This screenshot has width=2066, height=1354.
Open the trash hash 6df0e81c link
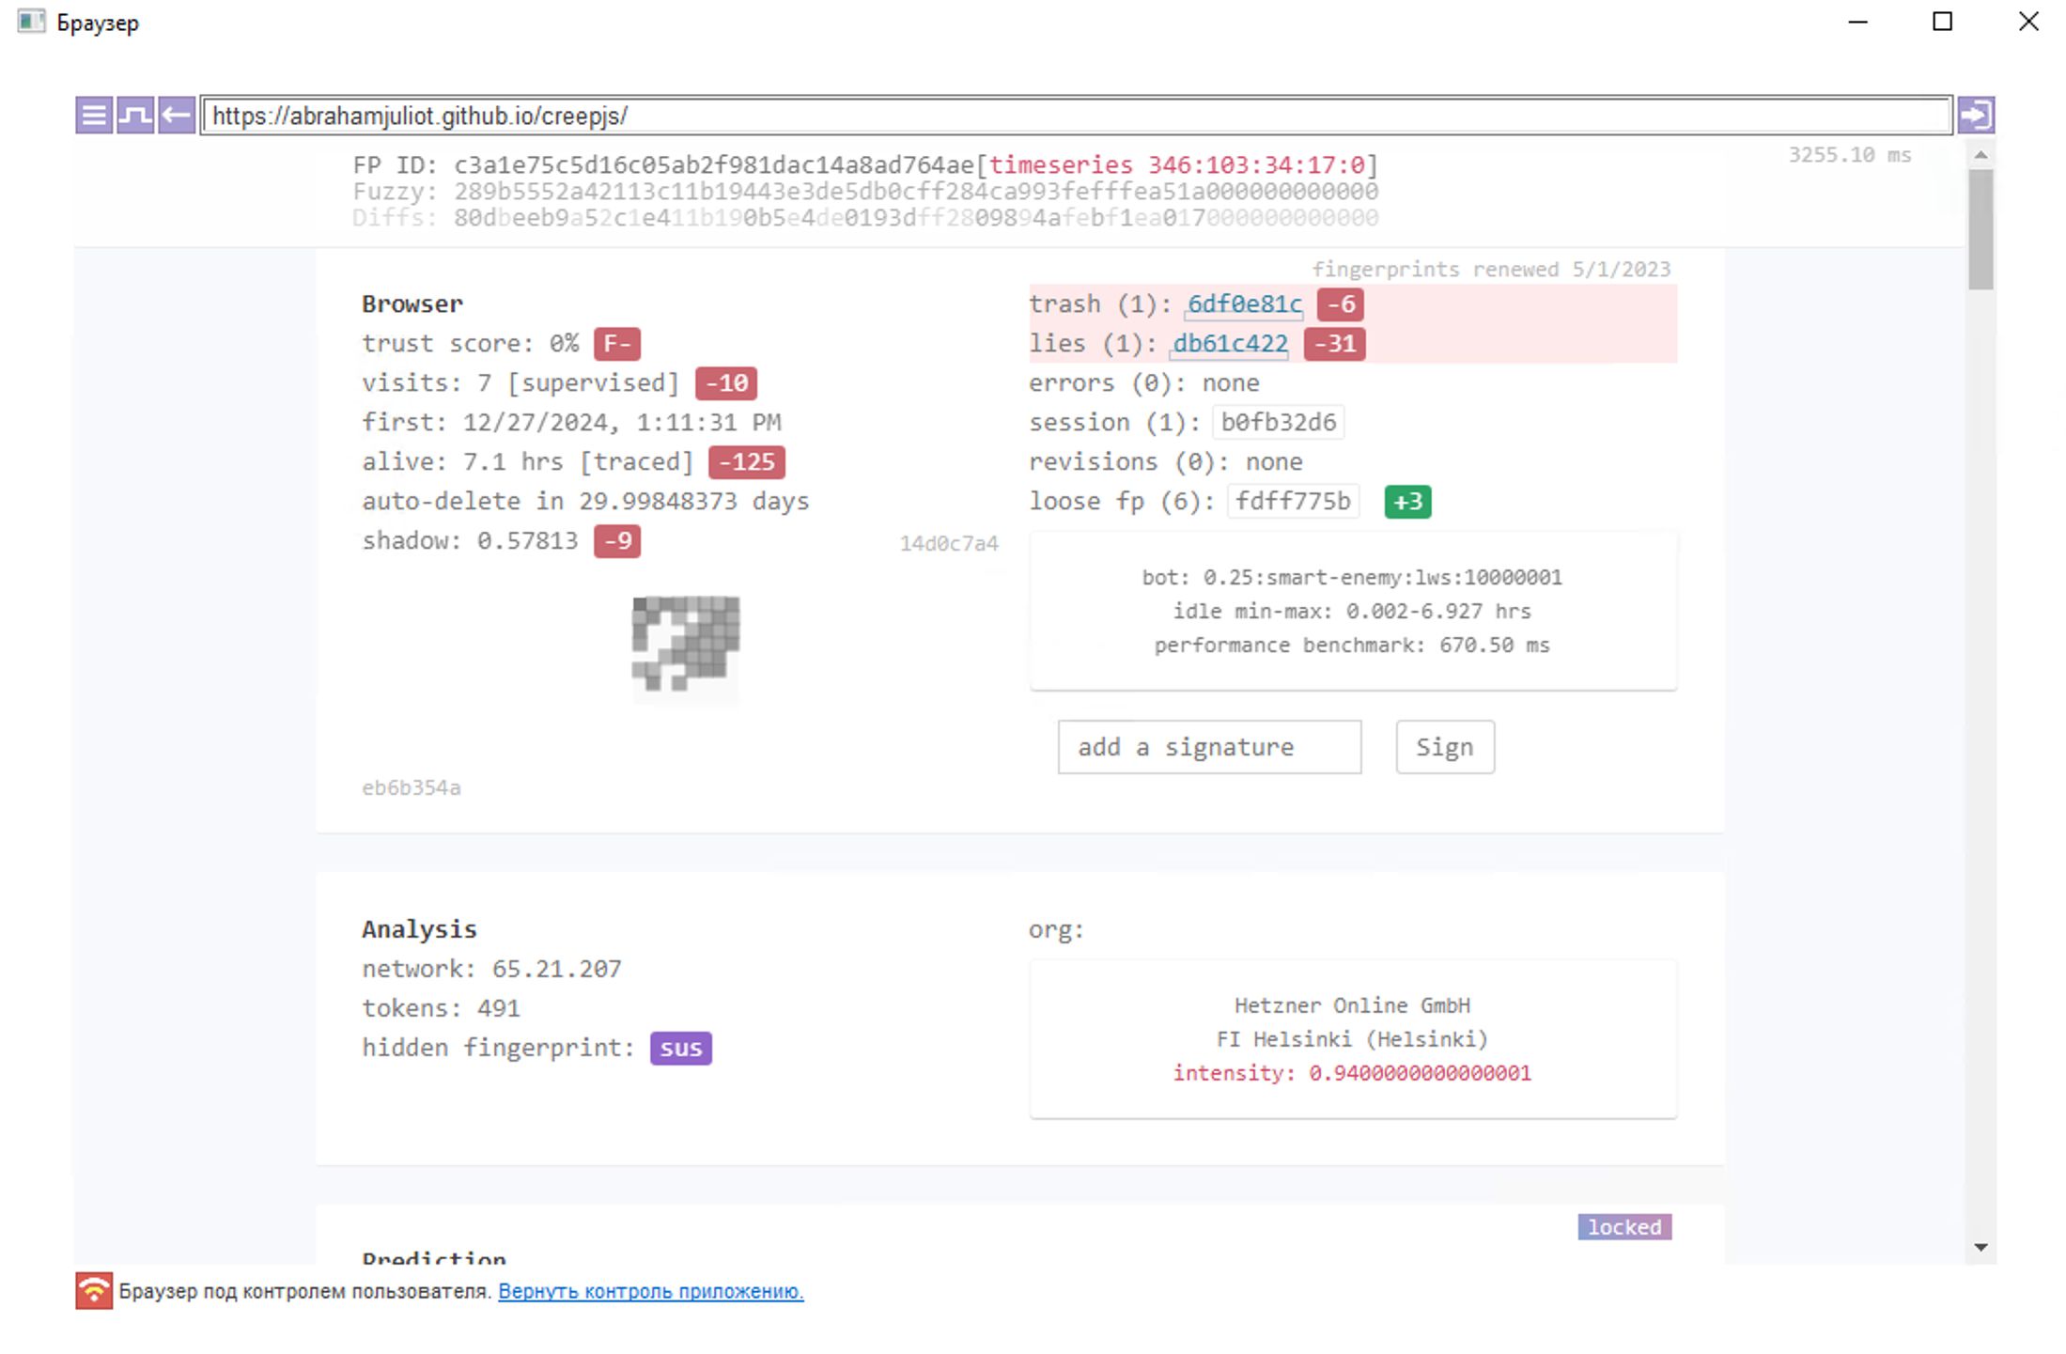(1244, 304)
